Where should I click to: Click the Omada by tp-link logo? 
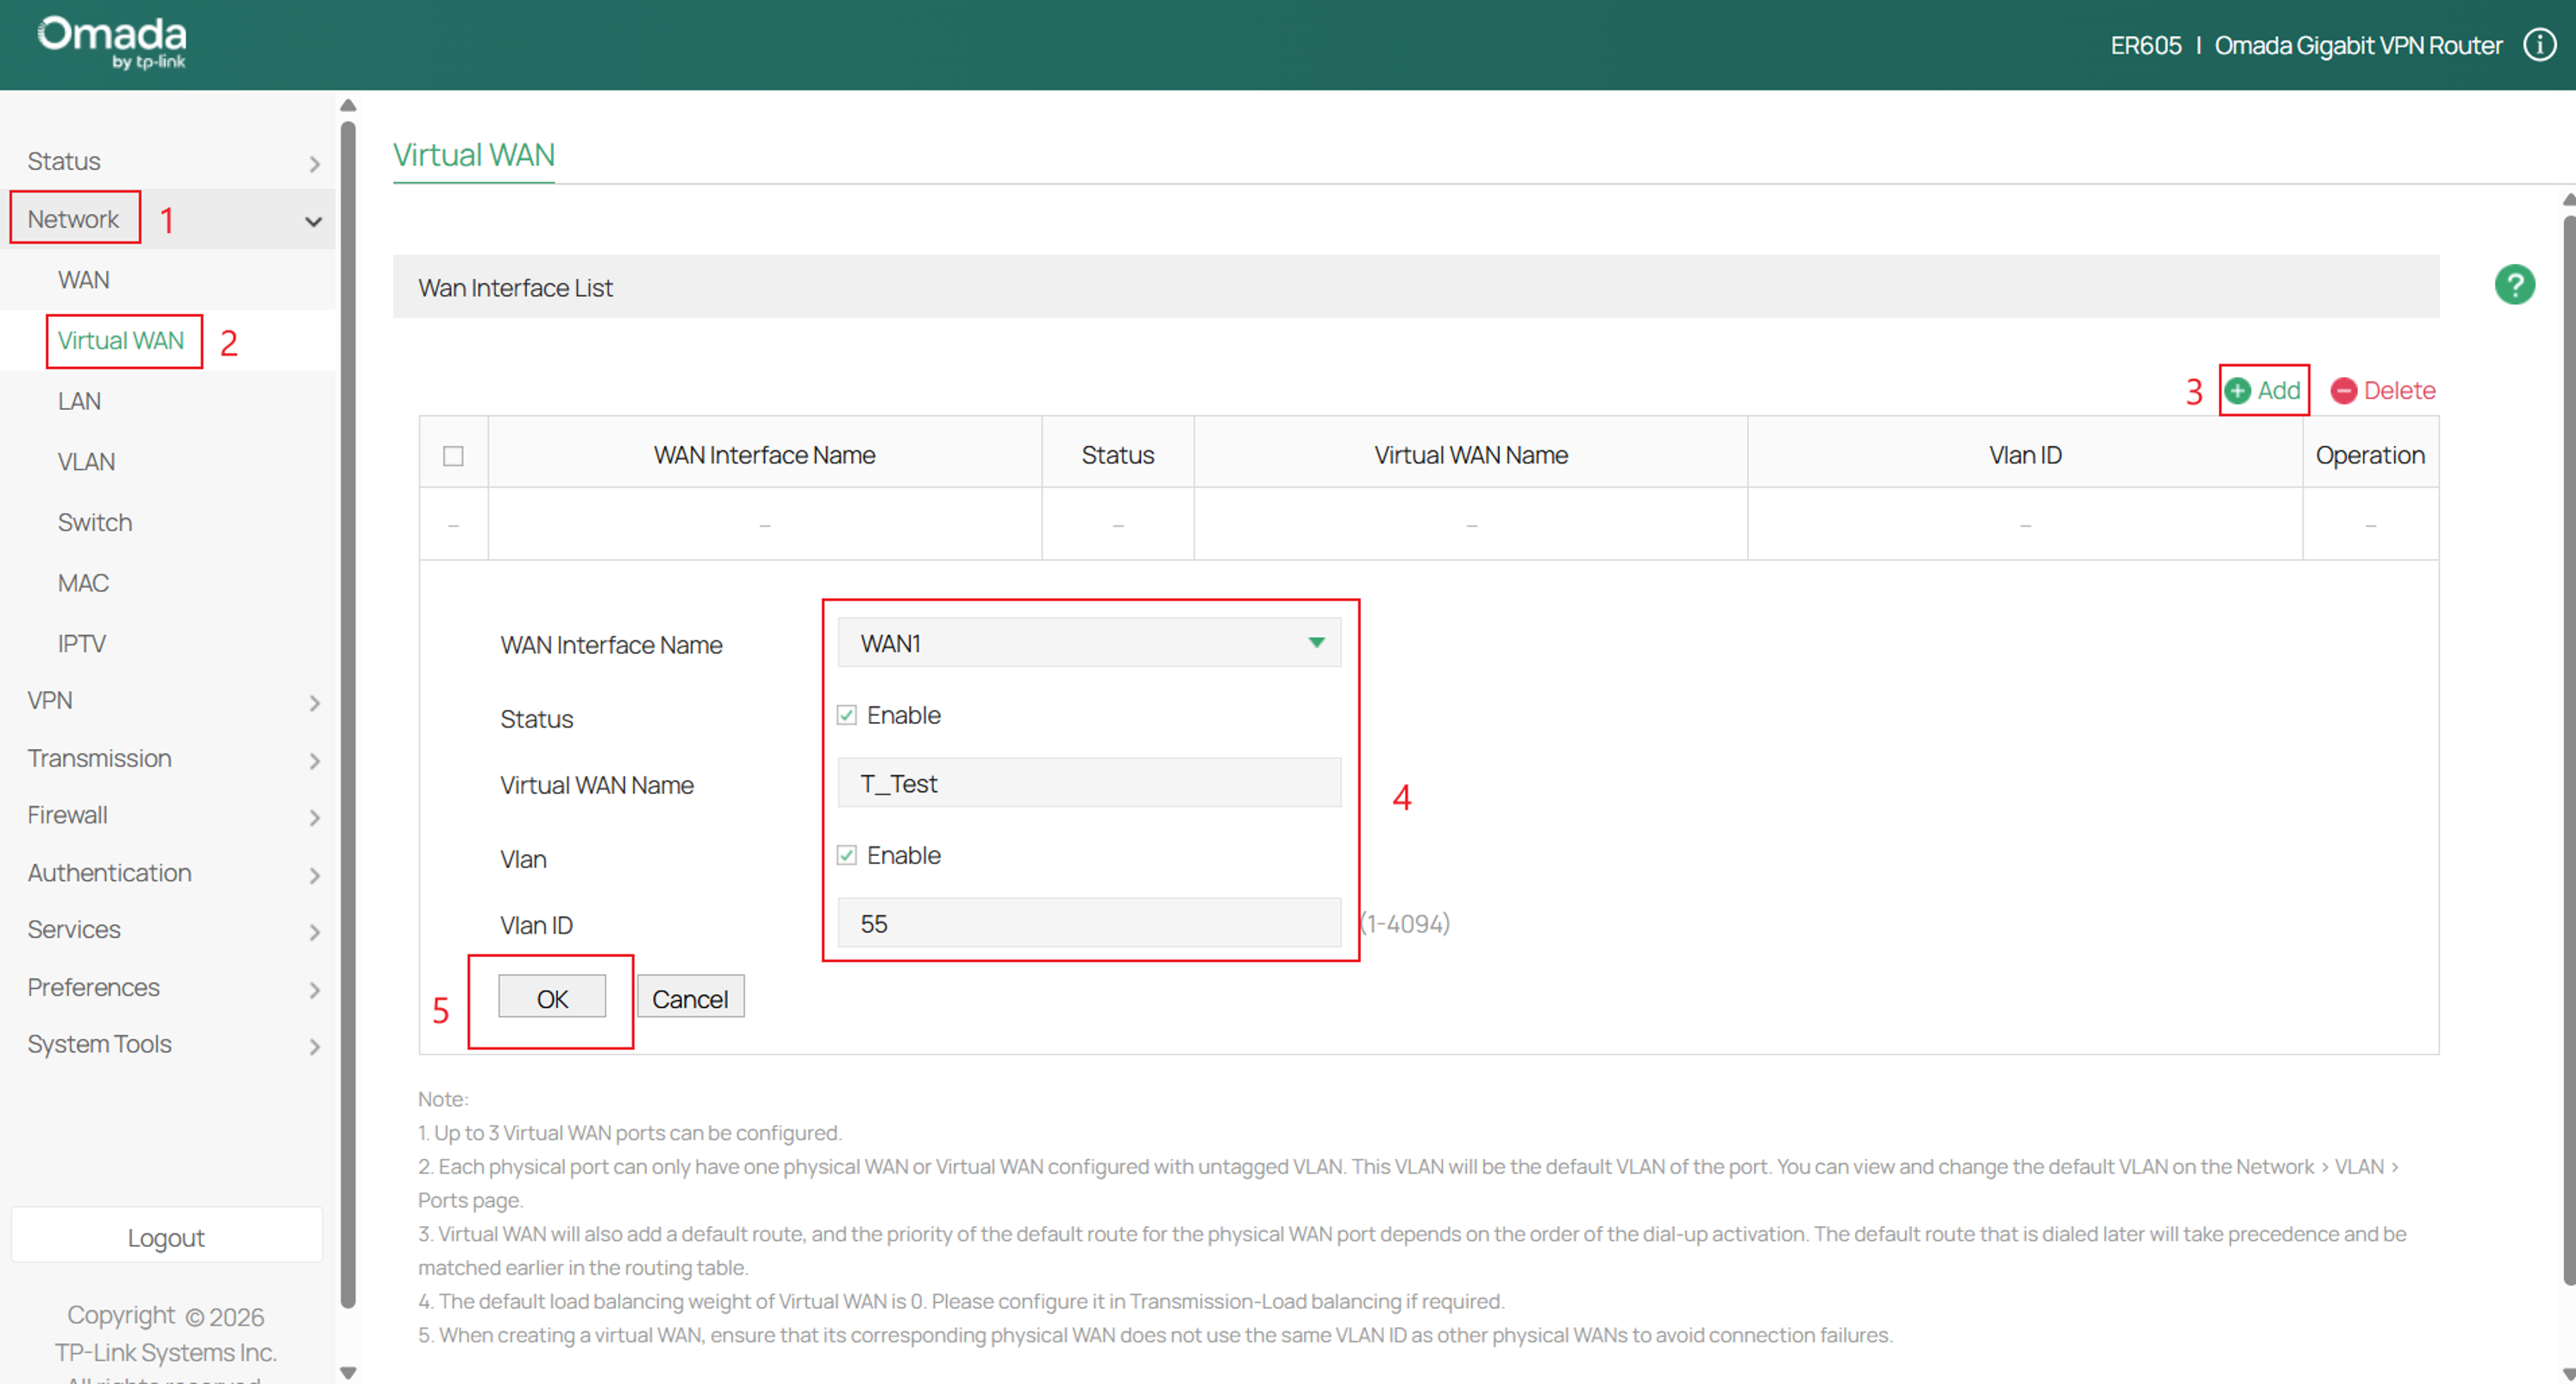tap(112, 43)
